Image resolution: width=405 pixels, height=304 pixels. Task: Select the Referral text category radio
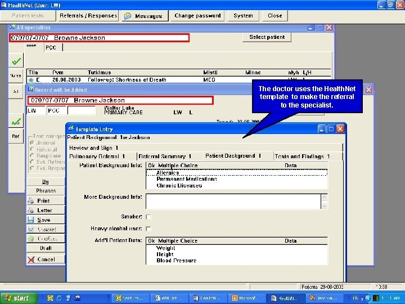(32, 149)
